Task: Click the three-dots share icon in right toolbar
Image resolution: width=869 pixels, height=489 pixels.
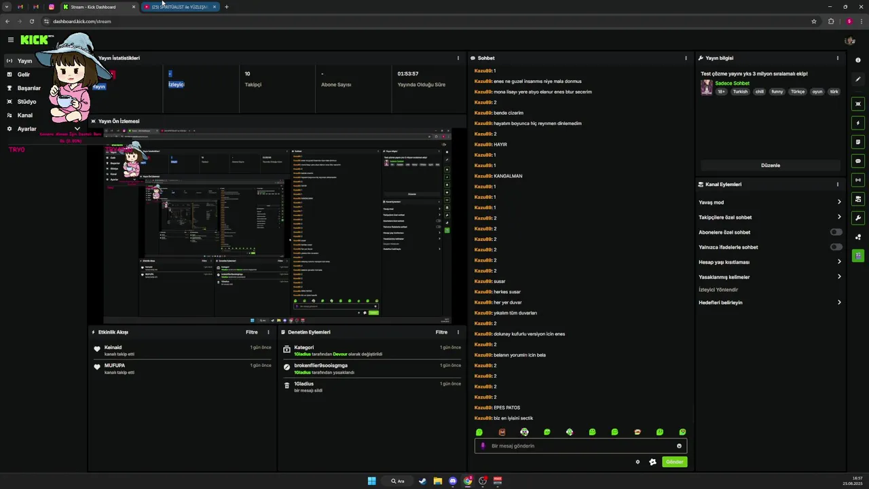Action: click(858, 237)
